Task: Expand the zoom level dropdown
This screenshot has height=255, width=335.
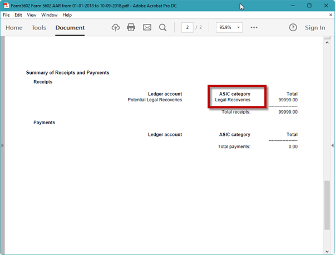Action: coord(239,27)
